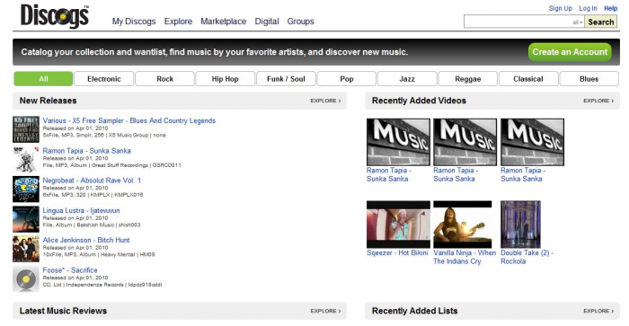Open Negrobeat - Absolut Rave Vol. 1 link
The image size is (629, 326).
click(92, 181)
